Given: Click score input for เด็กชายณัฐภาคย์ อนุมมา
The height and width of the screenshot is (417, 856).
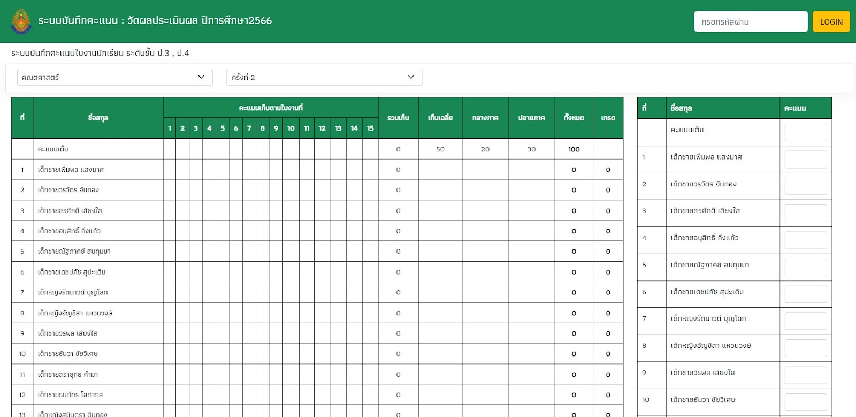Looking at the screenshot, I should 805,267.
